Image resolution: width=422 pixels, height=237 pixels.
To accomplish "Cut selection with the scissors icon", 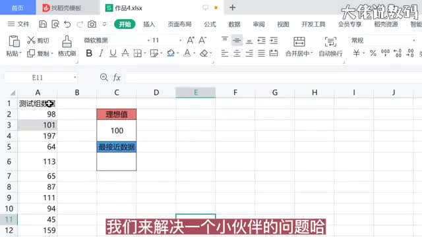I will (x=31, y=40).
